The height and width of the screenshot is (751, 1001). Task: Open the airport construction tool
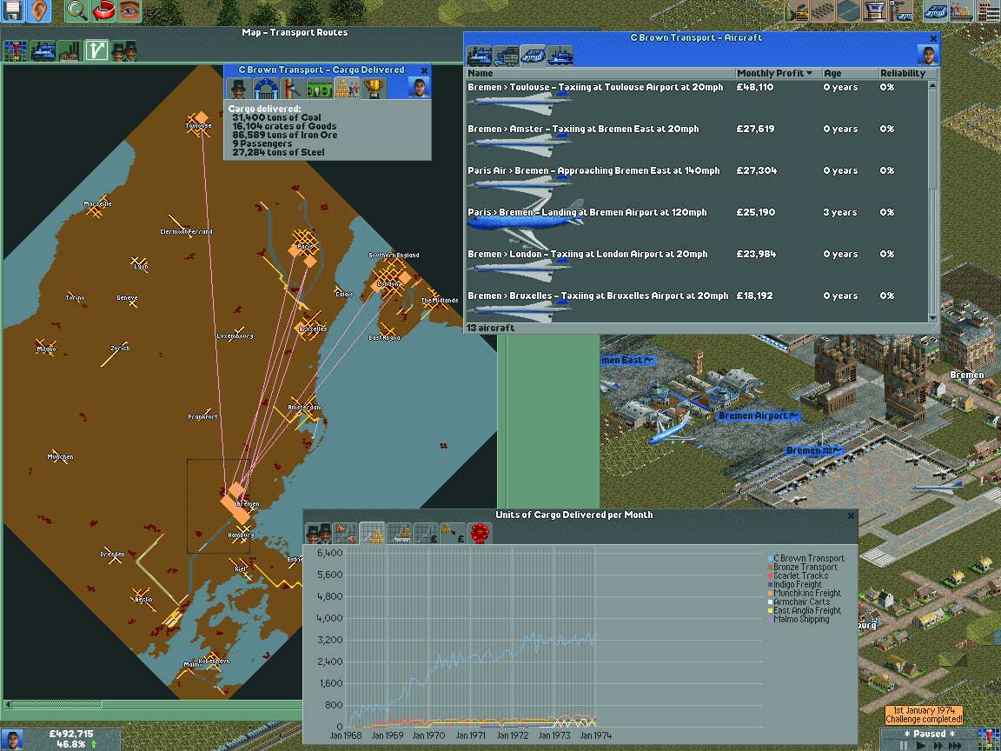point(875,10)
